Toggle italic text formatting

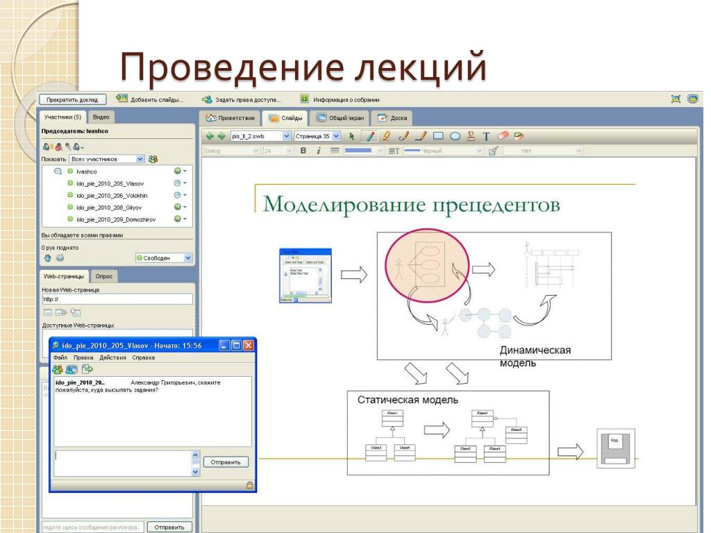click(319, 151)
